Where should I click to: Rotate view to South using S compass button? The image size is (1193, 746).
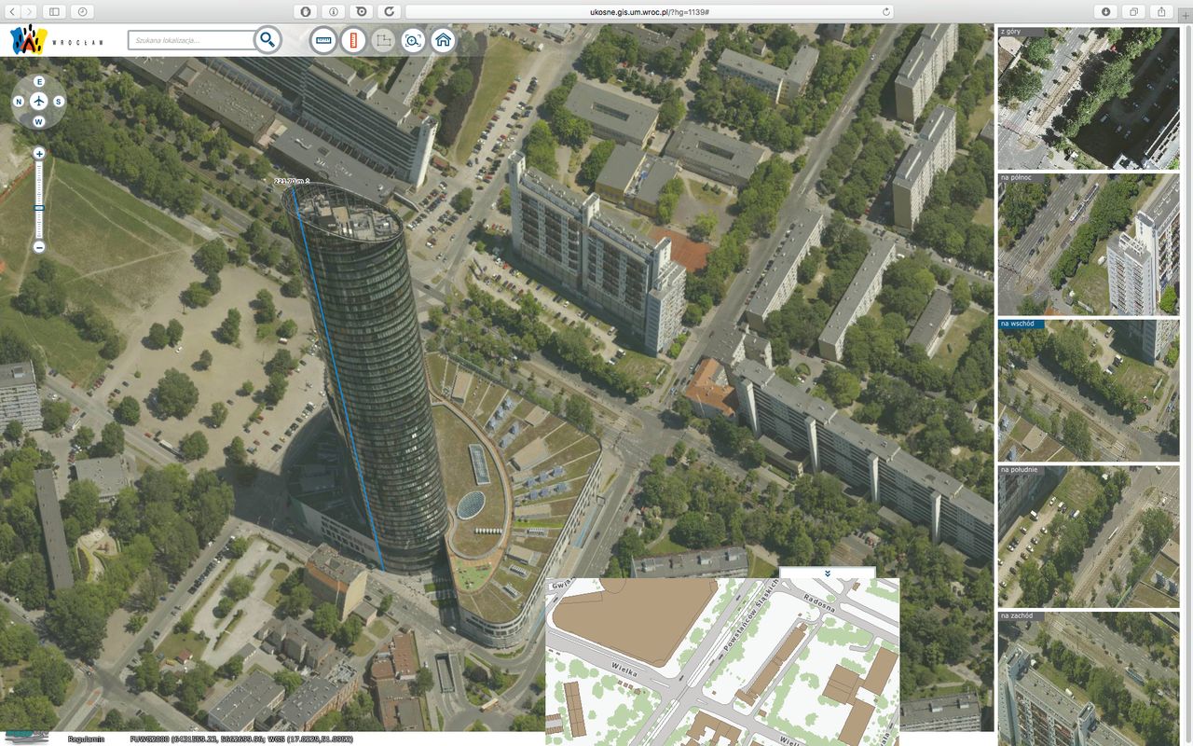click(x=59, y=102)
